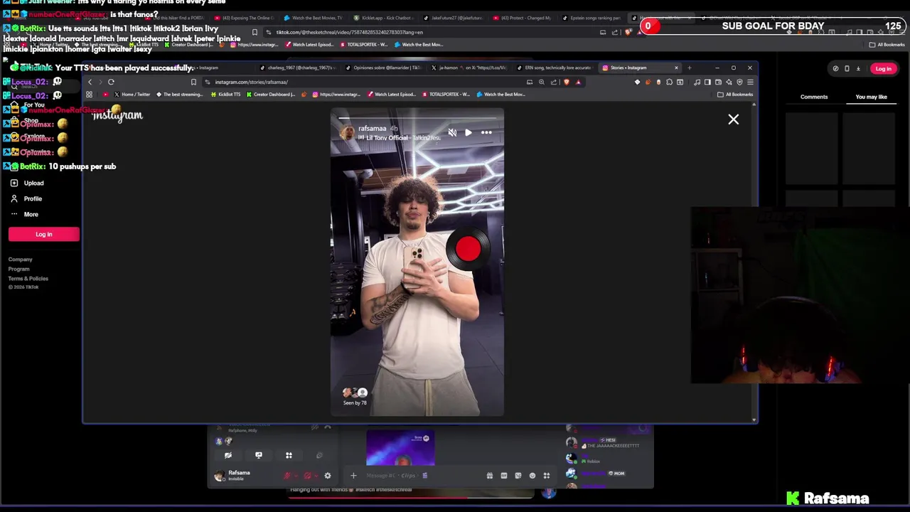
Task: Expand the TikTok footer 'Program' section
Action: pos(19,269)
